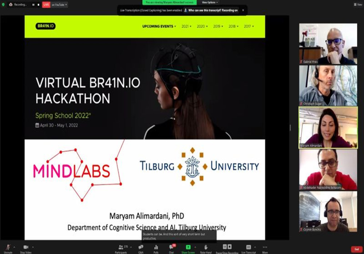
Task: Click the MINDLABS logo on the slide
Action: (x=71, y=171)
